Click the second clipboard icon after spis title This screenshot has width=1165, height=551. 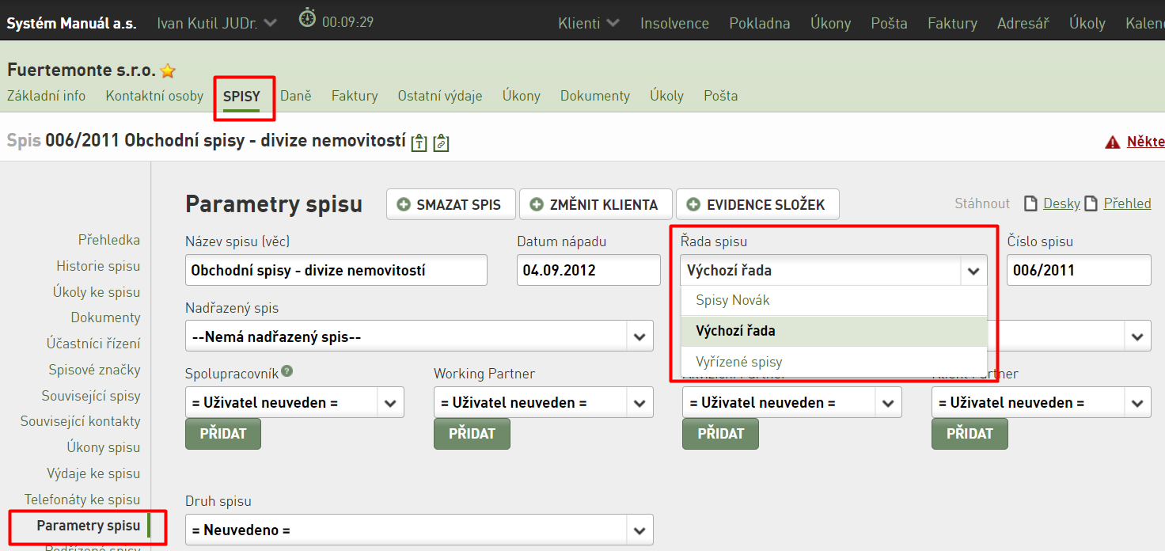tap(442, 142)
